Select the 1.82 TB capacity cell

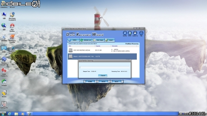point(97,56)
